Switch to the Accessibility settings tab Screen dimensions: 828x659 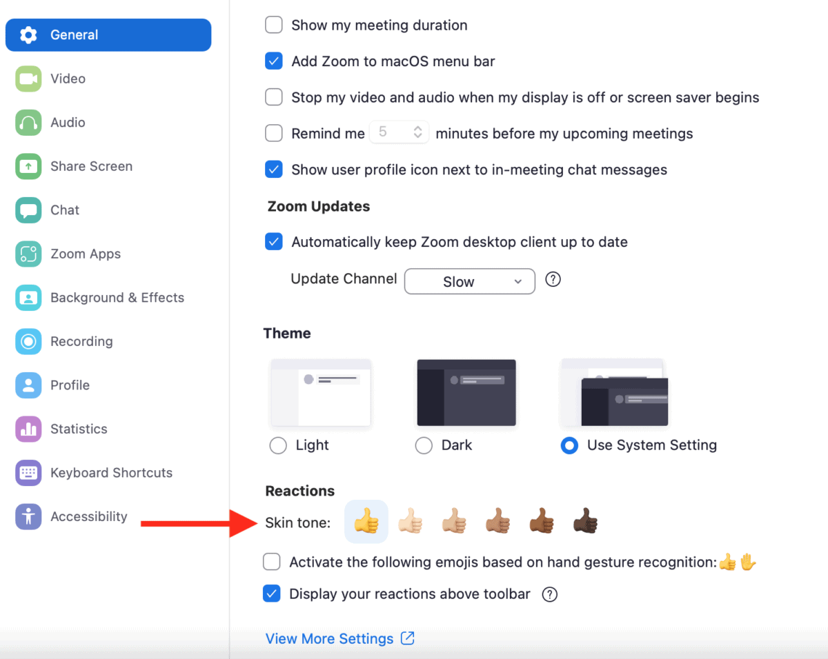pos(88,516)
